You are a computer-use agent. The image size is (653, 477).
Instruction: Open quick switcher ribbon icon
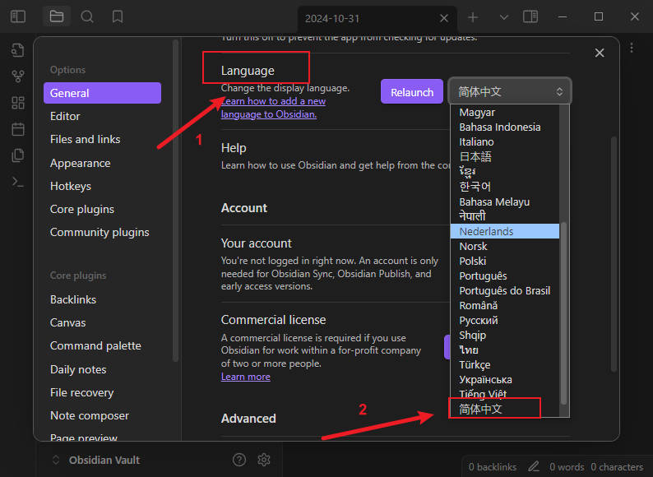click(18, 50)
